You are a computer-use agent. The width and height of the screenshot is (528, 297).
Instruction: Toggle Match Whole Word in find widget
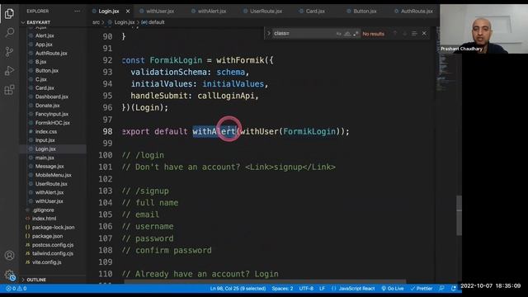click(x=347, y=33)
